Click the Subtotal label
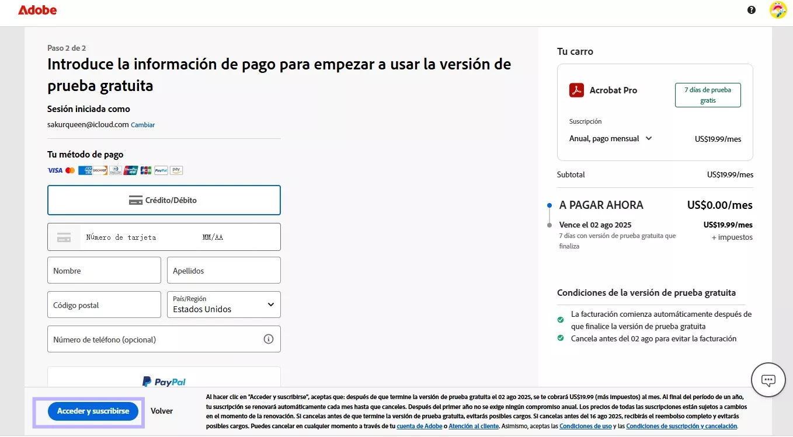 pyautogui.click(x=571, y=174)
